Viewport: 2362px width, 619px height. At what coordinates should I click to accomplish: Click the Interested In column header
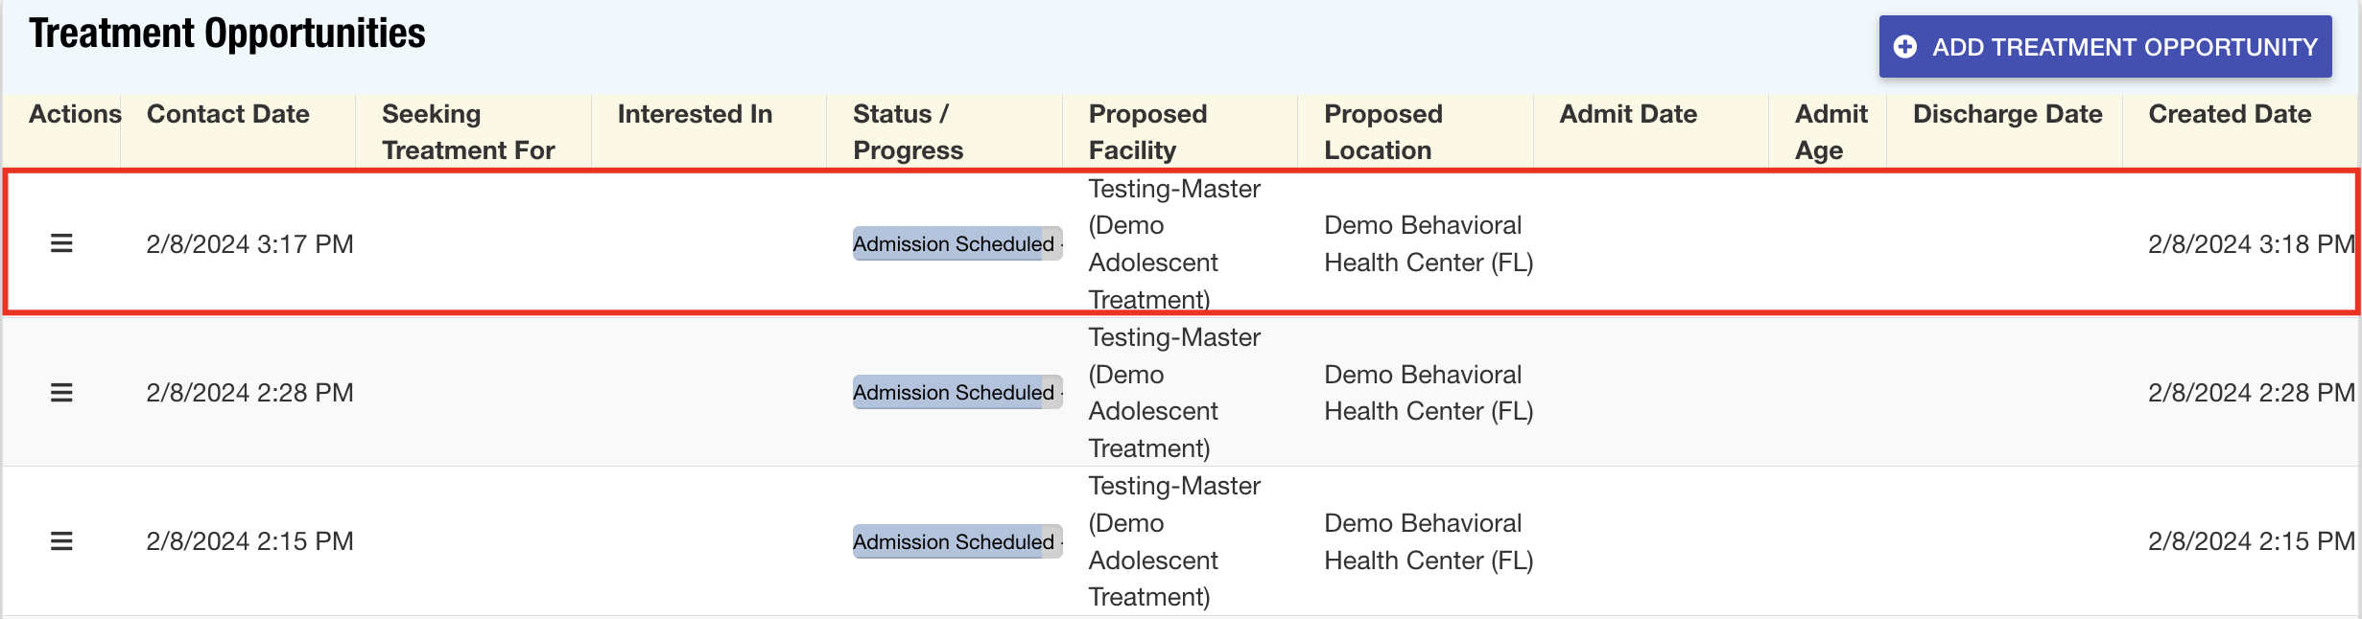[x=695, y=114]
